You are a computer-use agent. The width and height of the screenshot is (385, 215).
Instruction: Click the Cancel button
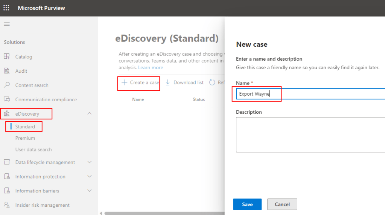tap(282, 204)
